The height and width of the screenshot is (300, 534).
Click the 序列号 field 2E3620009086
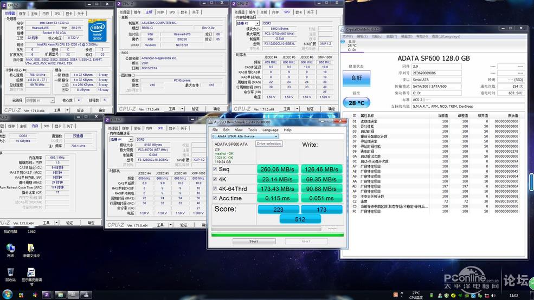436,73
